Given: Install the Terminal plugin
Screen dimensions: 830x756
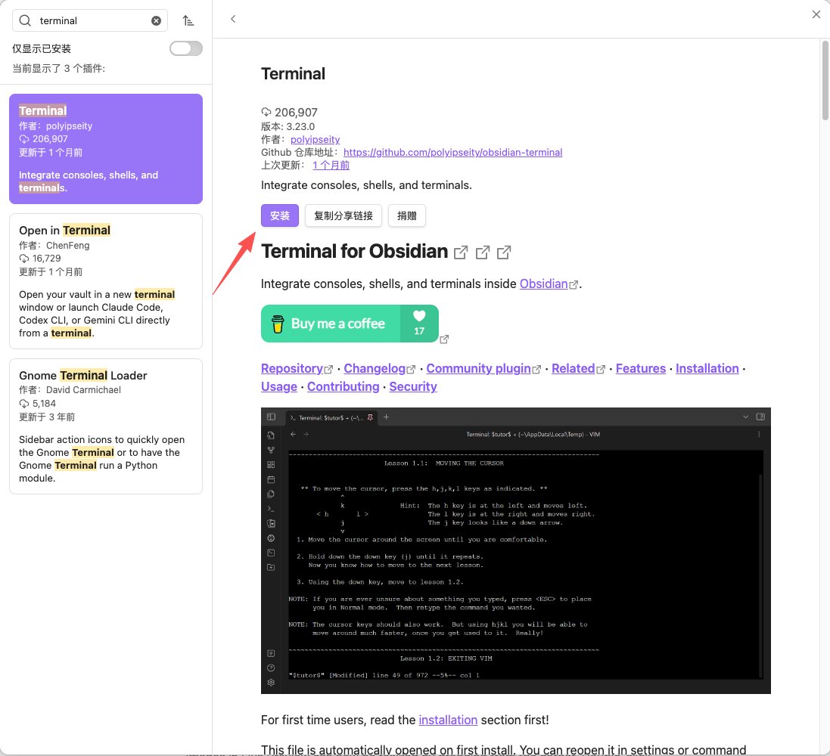Looking at the screenshot, I should tap(279, 215).
